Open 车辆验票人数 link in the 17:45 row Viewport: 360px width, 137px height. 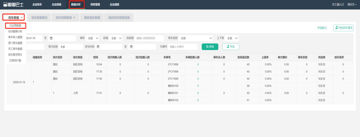[x=198, y=79]
